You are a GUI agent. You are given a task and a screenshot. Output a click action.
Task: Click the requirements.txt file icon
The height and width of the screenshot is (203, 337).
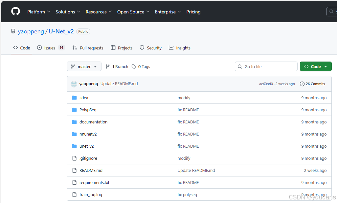pos(74,182)
